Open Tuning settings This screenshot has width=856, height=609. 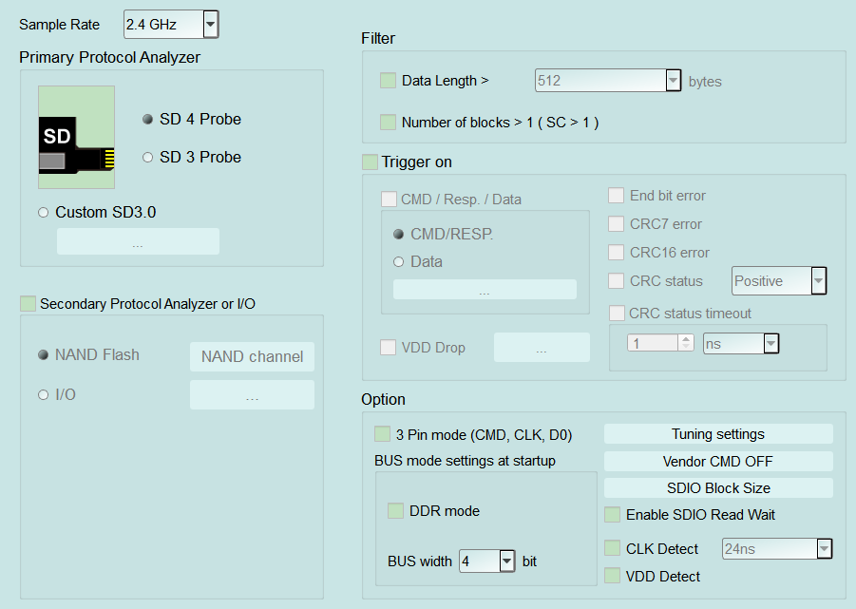(718, 434)
